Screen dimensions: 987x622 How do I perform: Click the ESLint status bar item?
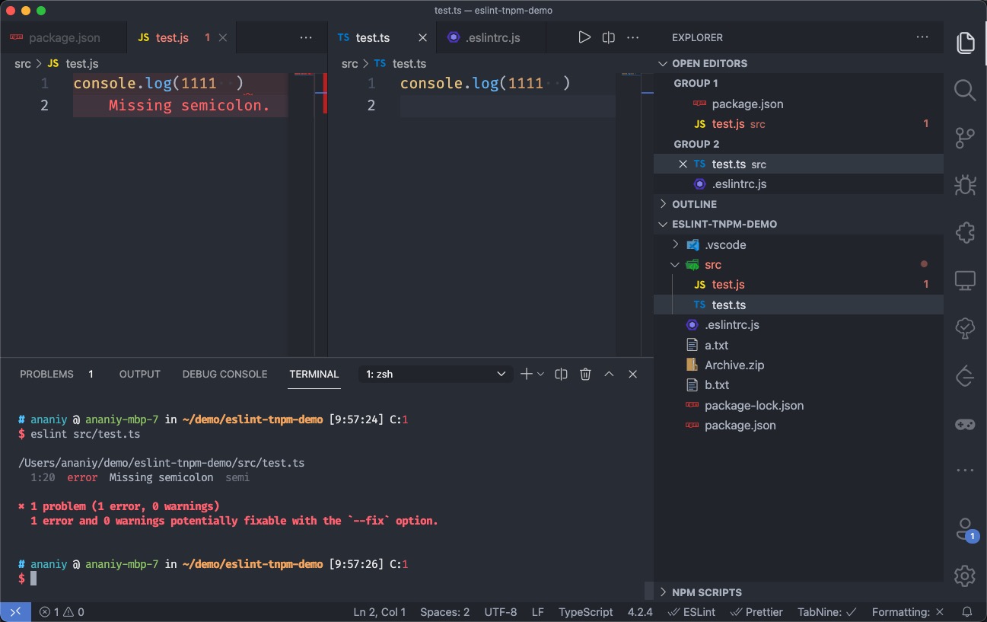click(x=691, y=612)
